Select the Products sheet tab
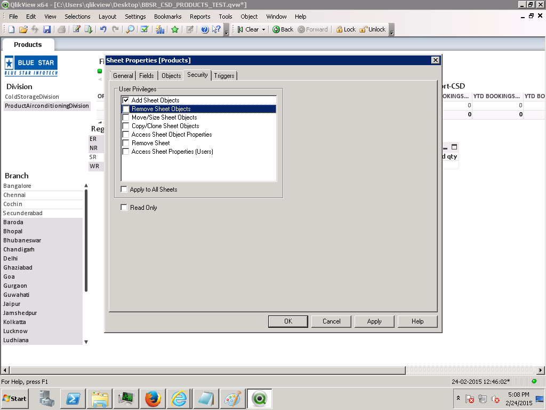The height and width of the screenshot is (410, 546). pyautogui.click(x=28, y=45)
